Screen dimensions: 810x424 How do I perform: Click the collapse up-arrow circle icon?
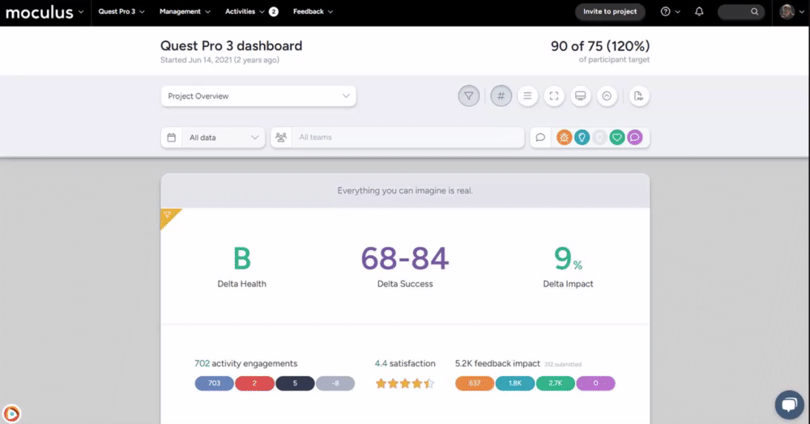[607, 96]
